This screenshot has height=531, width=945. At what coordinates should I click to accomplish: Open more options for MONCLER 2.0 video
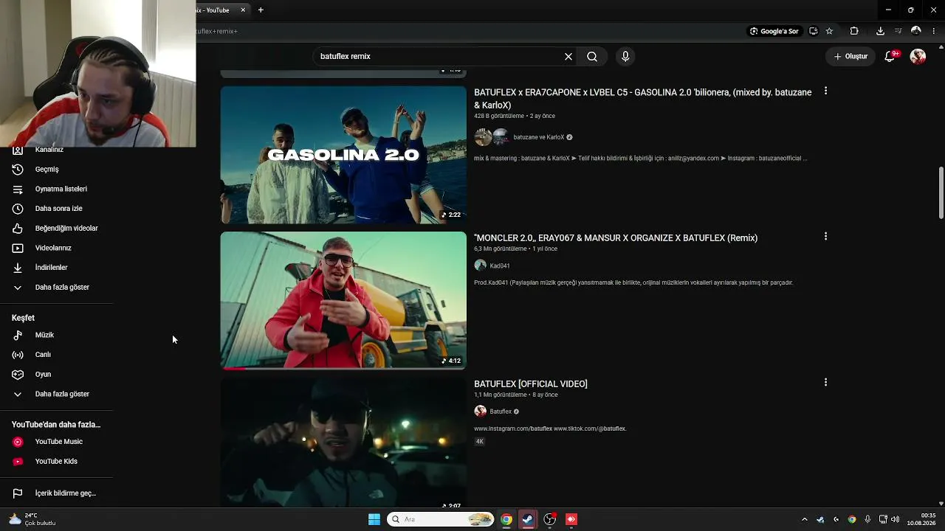[x=825, y=237]
